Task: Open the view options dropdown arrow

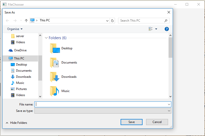Action: point(156,29)
